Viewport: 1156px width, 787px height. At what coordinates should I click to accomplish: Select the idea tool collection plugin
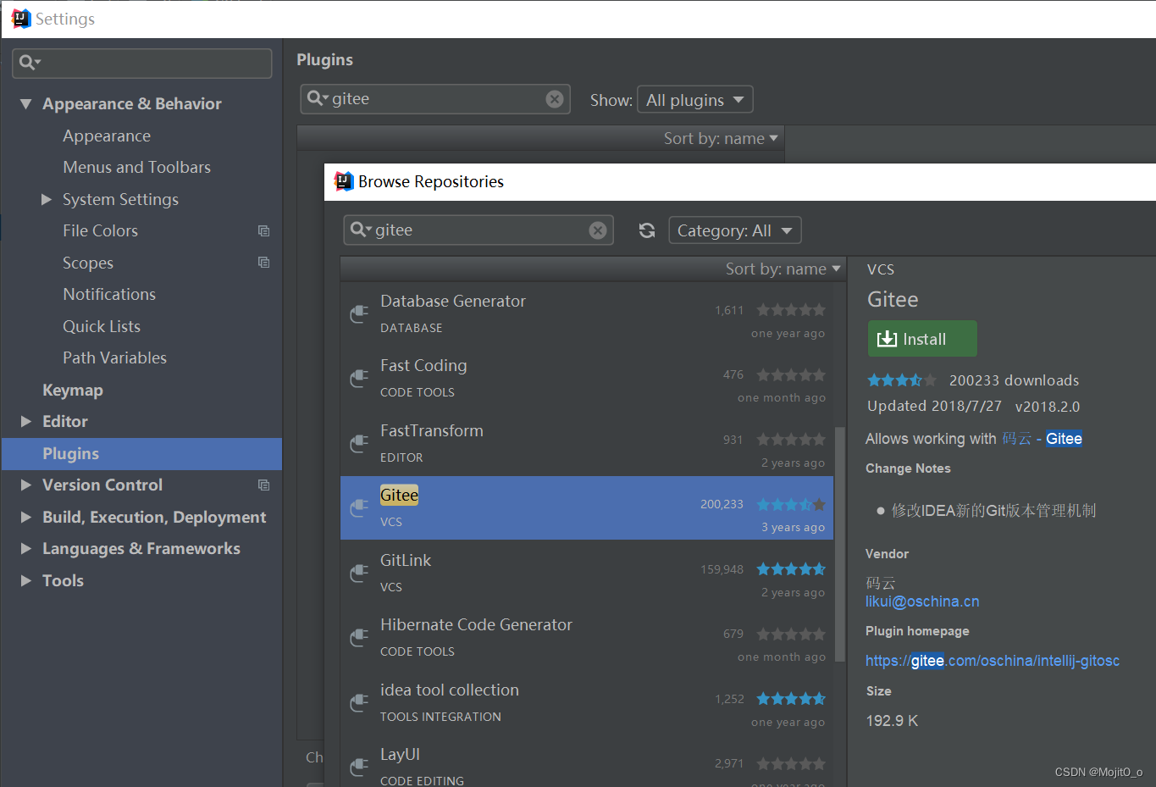click(x=587, y=703)
